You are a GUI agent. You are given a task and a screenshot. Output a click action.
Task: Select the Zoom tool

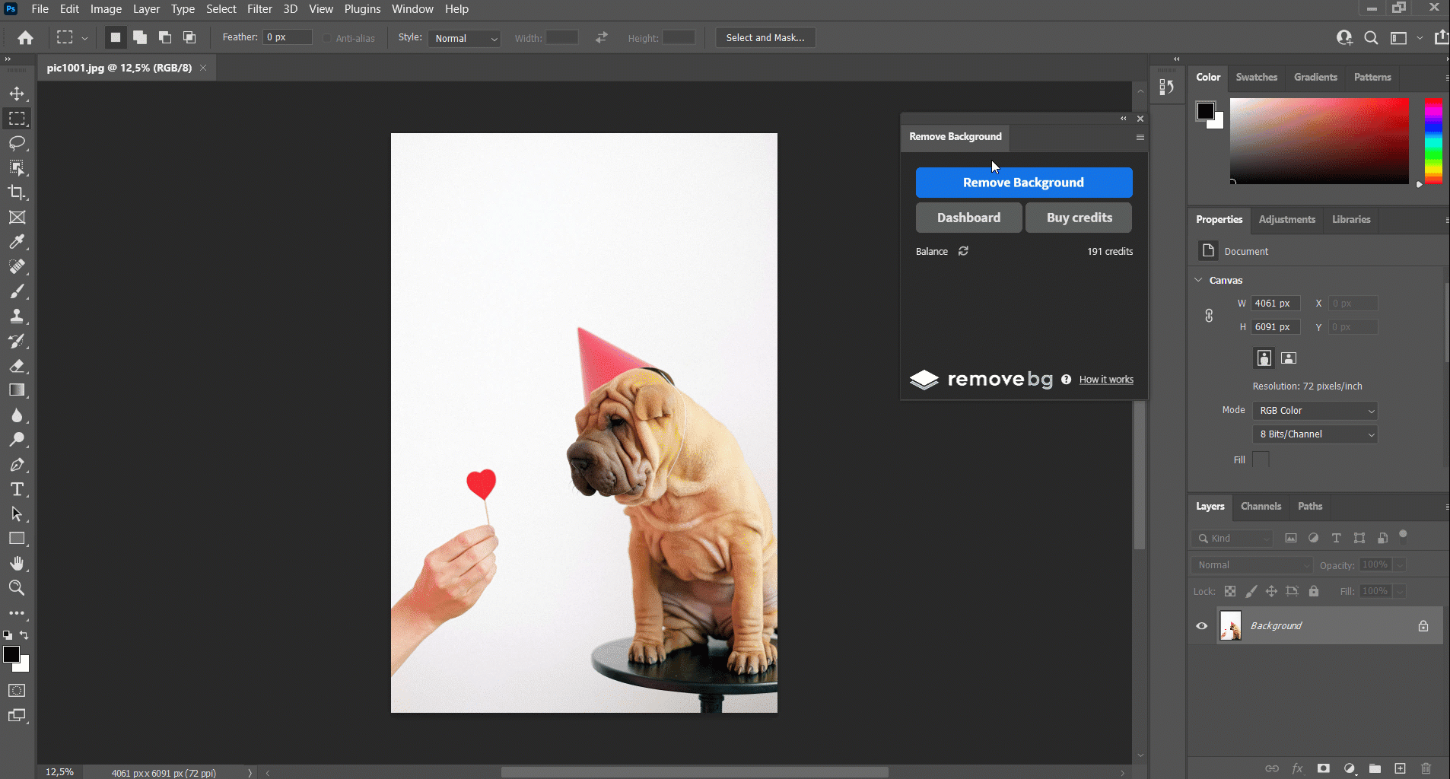[x=17, y=587]
